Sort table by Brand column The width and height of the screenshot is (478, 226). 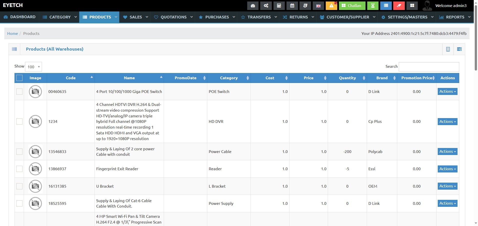point(382,78)
